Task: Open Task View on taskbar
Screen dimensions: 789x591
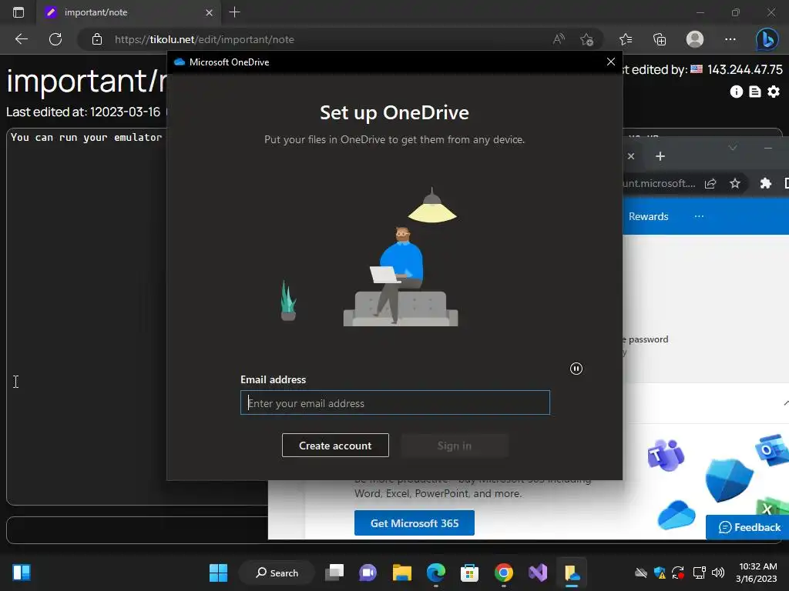Action: pyautogui.click(x=334, y=573)
